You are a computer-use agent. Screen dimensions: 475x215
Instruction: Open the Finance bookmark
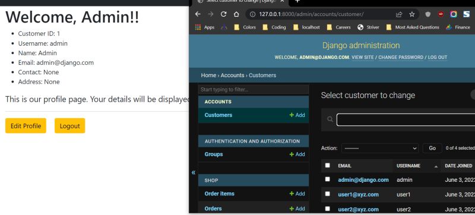[458, 27]
